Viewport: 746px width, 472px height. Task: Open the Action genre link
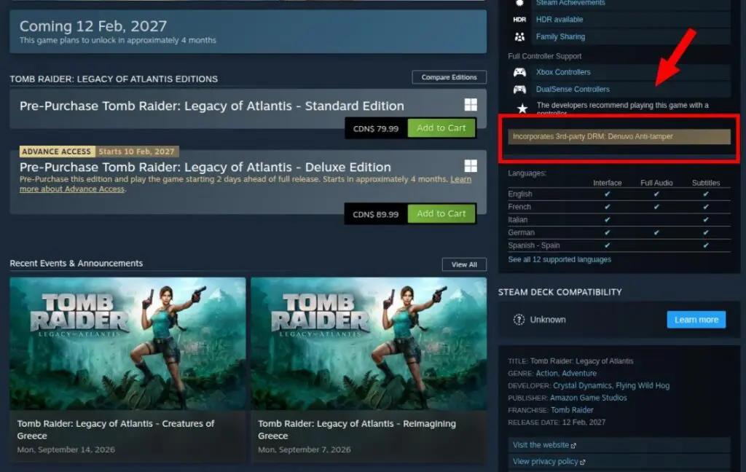pos(546,374)
